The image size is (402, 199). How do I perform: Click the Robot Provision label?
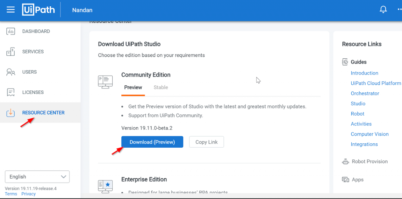[370, 162]
